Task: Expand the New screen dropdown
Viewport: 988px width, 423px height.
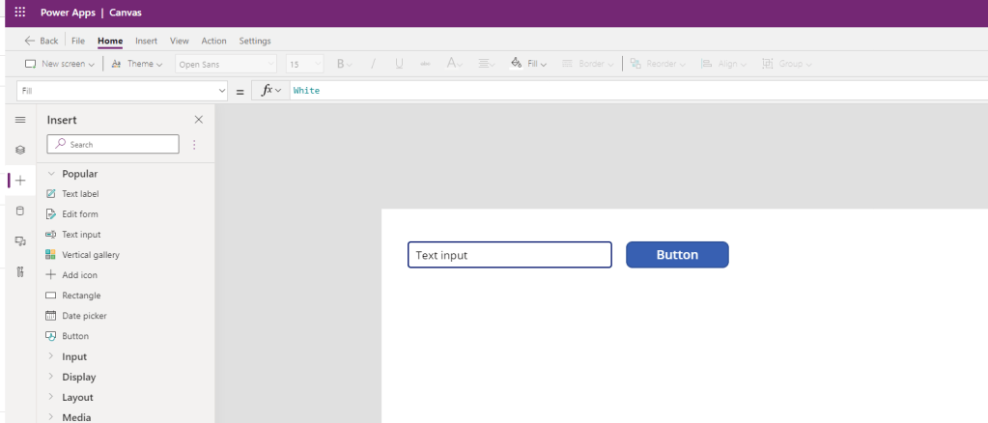Action: [x=60, y=64]
